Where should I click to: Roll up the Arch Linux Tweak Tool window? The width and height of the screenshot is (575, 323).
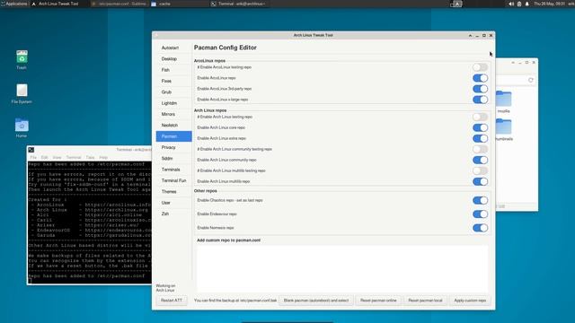point(470,36)
